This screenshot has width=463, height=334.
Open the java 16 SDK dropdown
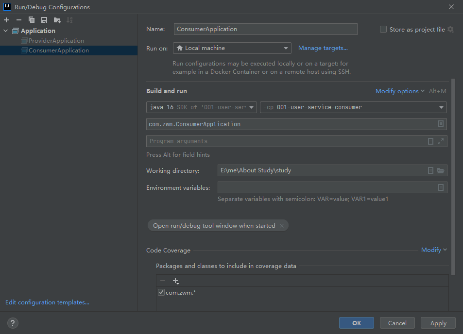pyautogui.click(x=251, y=107)
